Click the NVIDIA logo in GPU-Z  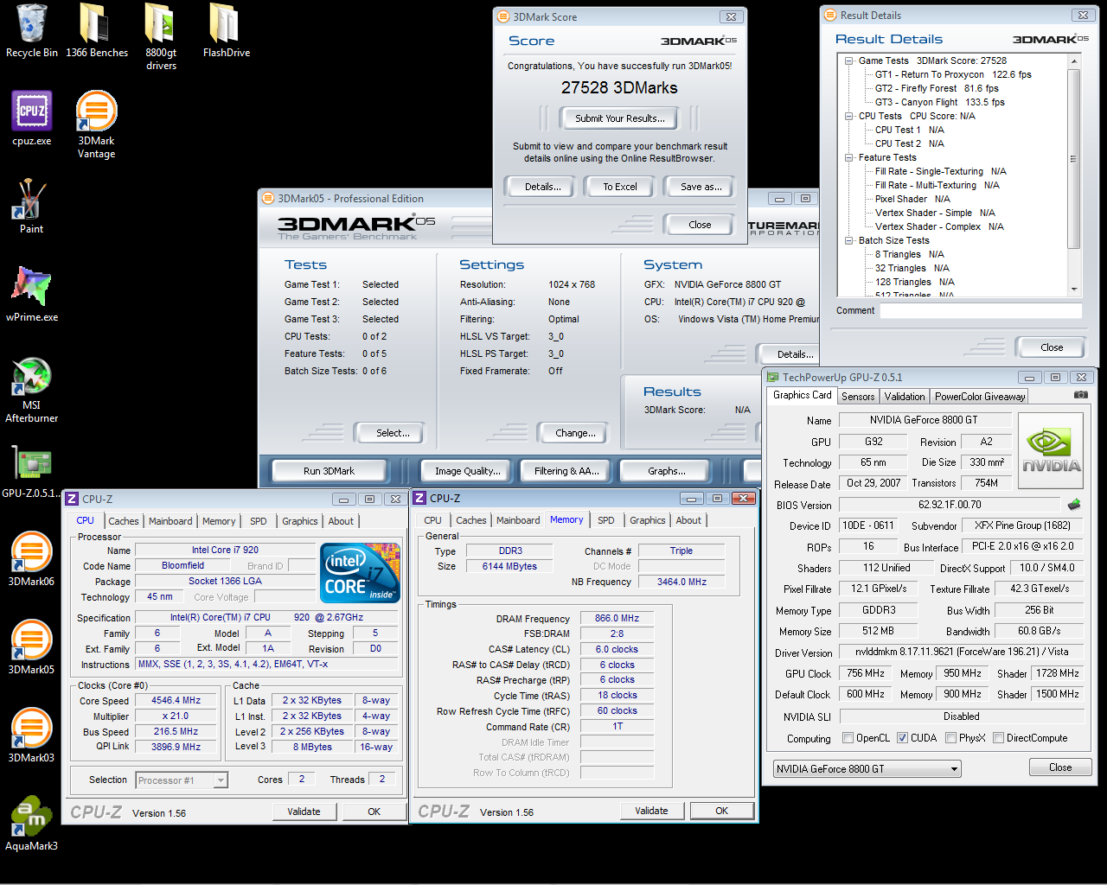click(1051, 451)
